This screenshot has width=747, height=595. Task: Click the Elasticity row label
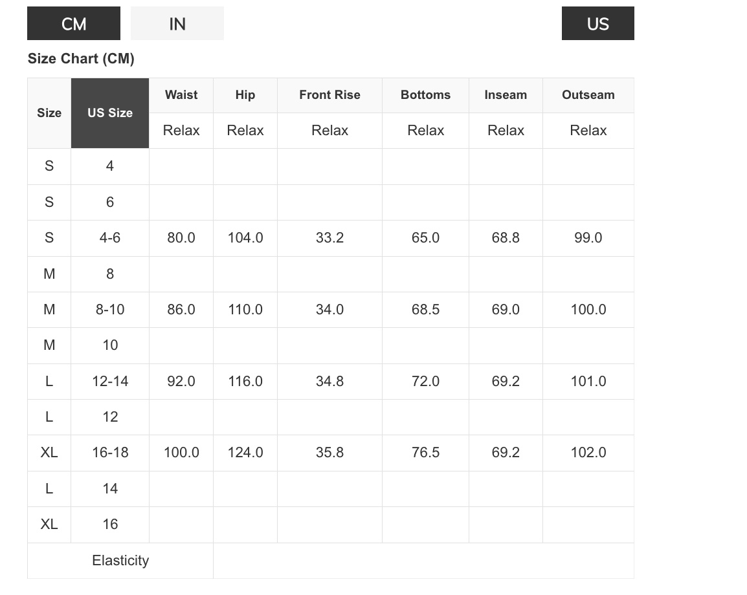click(120, 561)
